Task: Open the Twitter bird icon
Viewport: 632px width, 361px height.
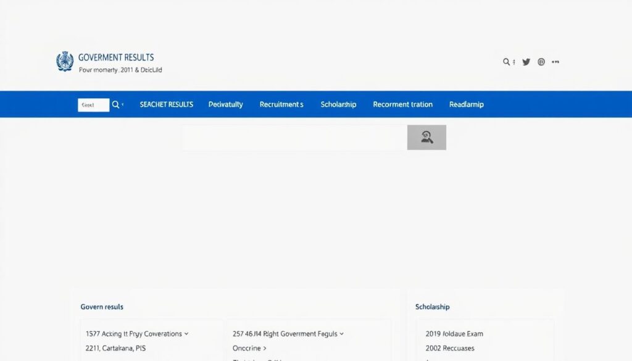Action: coord(526,62)
